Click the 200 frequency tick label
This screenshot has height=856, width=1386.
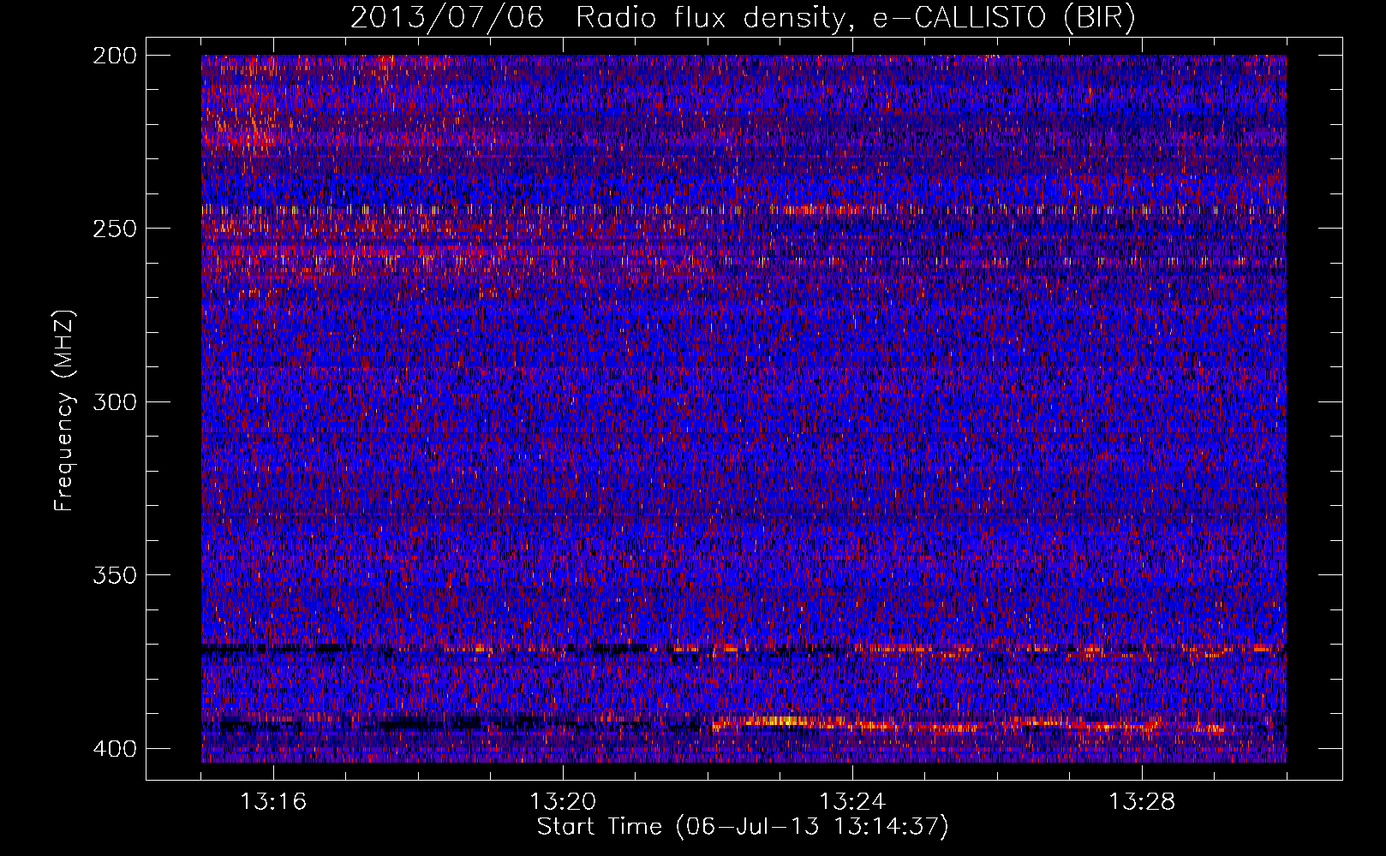coord(114,55)
